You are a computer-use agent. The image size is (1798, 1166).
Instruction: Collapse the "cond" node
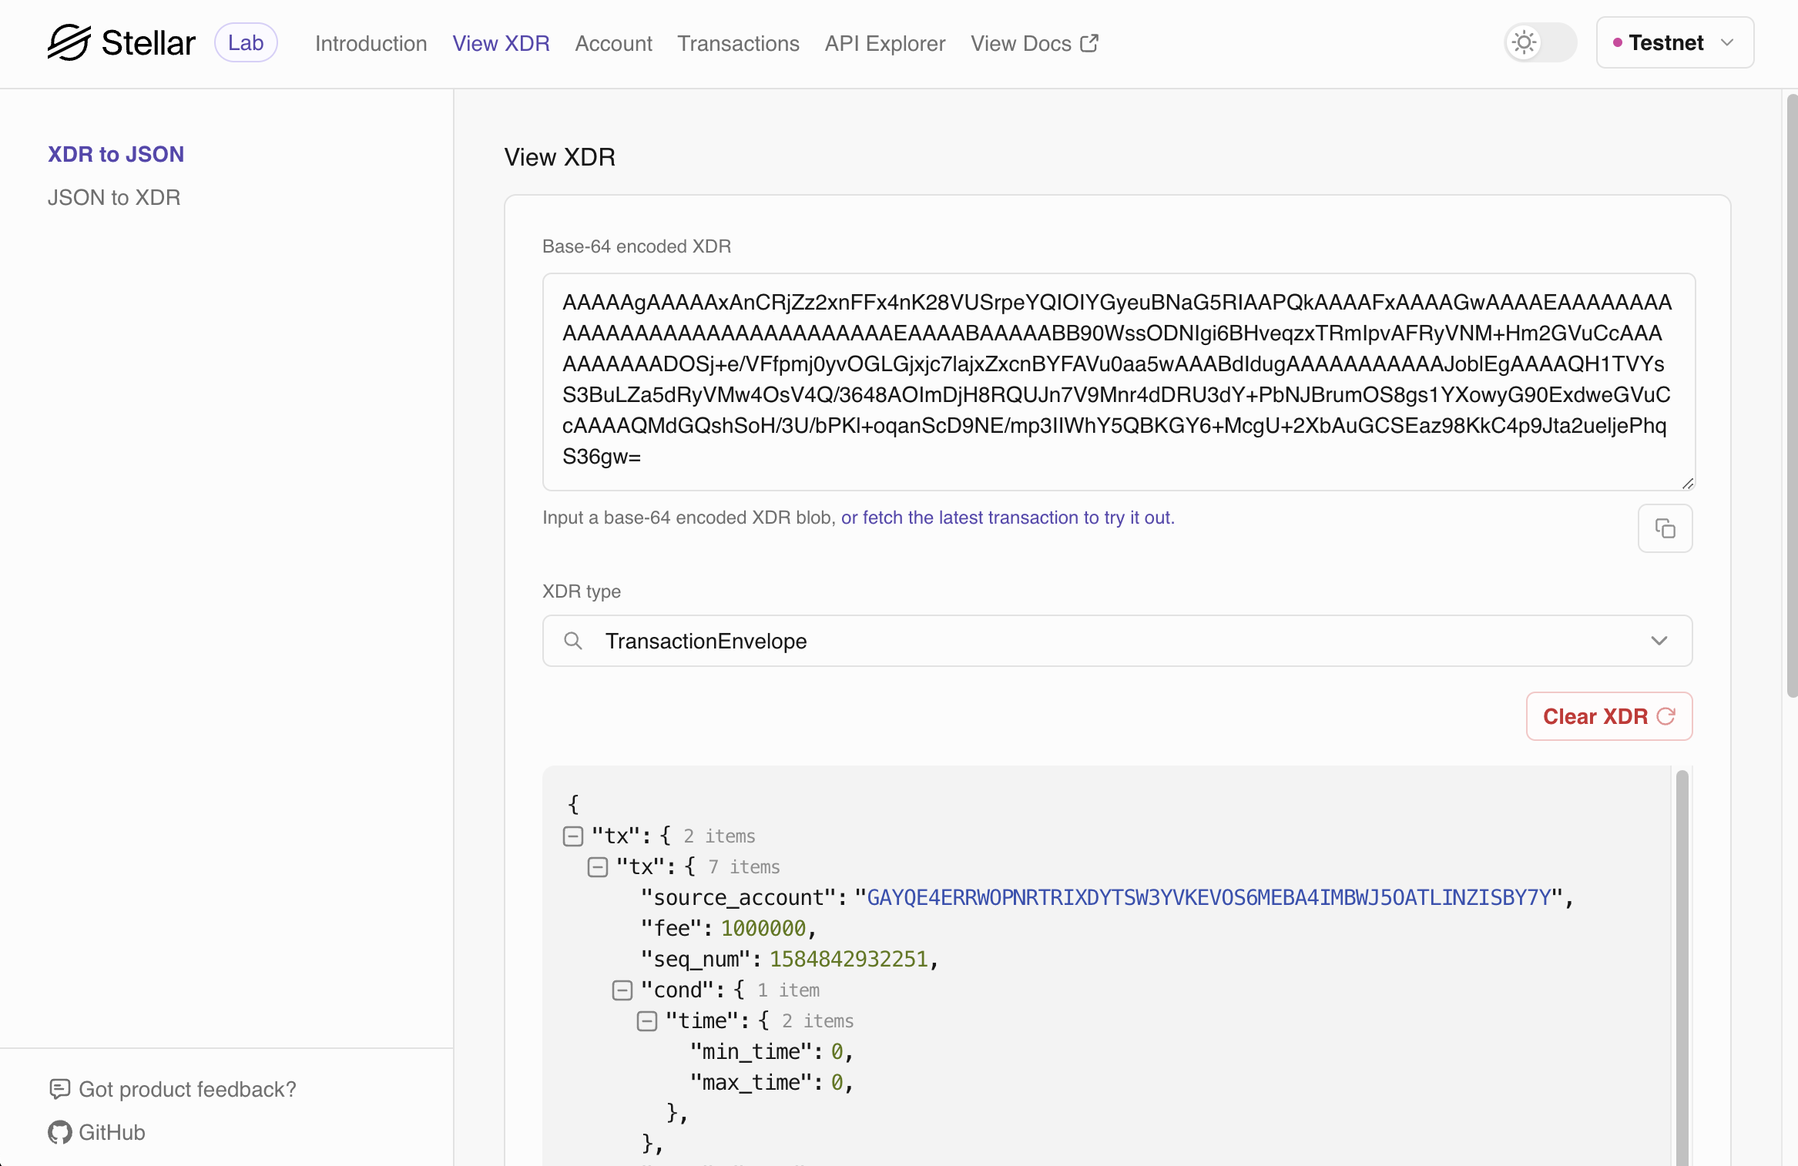[x=622, y=990]
